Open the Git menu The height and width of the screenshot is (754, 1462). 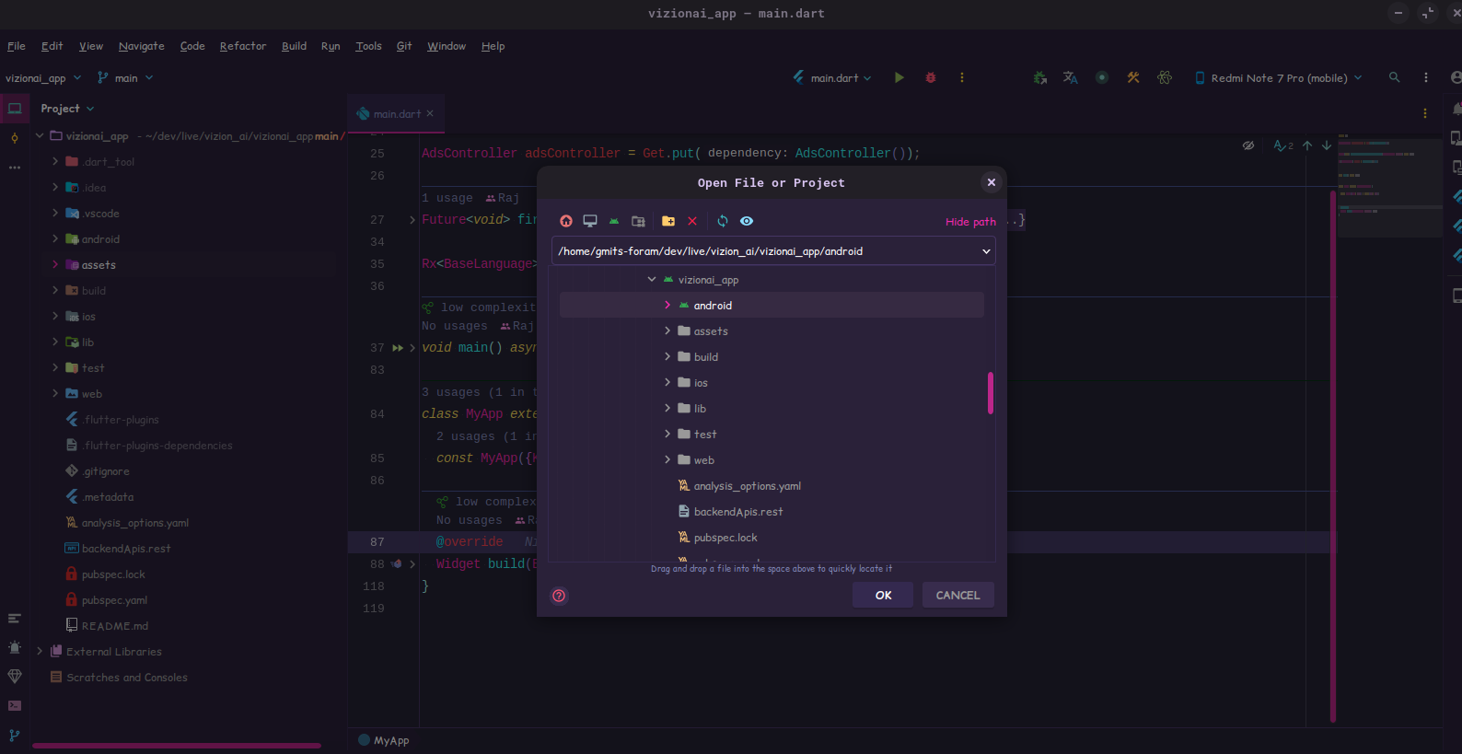pyautogui.click(x=404, y=46)
